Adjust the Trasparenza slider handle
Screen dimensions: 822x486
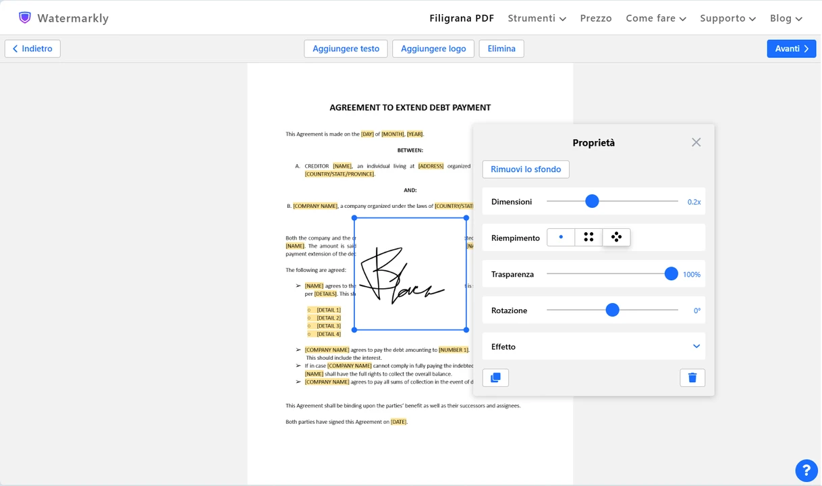[x=671, y=274]
